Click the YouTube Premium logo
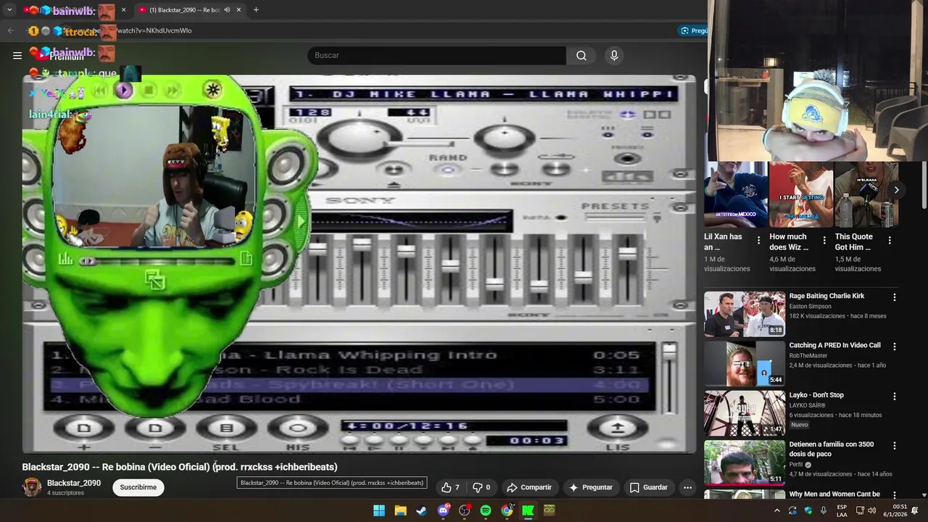 point(62,55)
